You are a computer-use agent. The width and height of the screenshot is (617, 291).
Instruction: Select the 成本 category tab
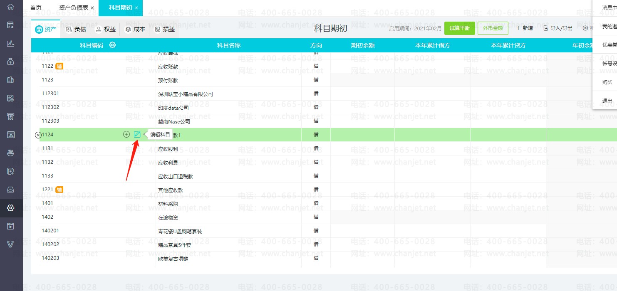(135, 29)
